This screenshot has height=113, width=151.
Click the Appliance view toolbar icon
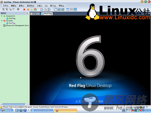[71, 9]
